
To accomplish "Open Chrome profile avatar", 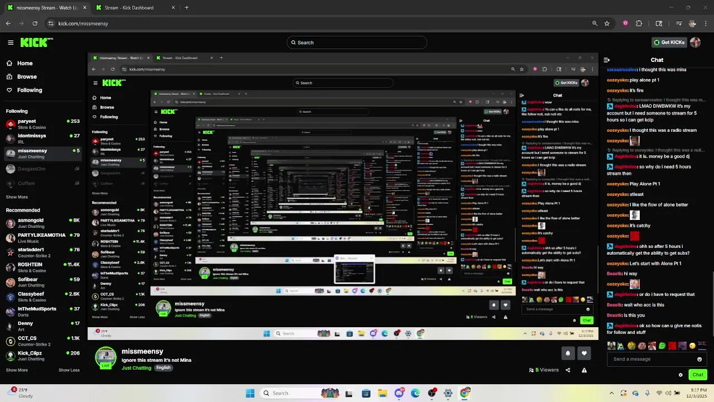I will (x=692, y=23).
